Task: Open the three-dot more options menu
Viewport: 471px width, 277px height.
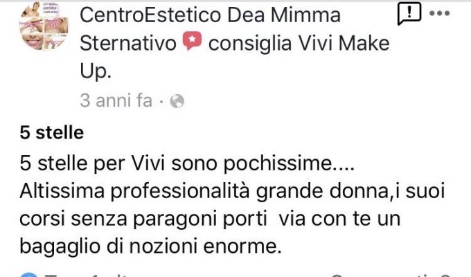Action: tap(439, 13)
